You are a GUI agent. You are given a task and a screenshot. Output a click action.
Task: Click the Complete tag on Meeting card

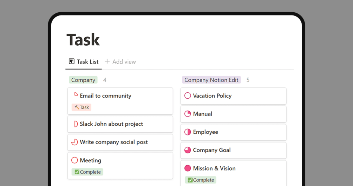87,172
